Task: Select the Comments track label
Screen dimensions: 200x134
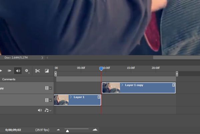Action: pos(9,79)
